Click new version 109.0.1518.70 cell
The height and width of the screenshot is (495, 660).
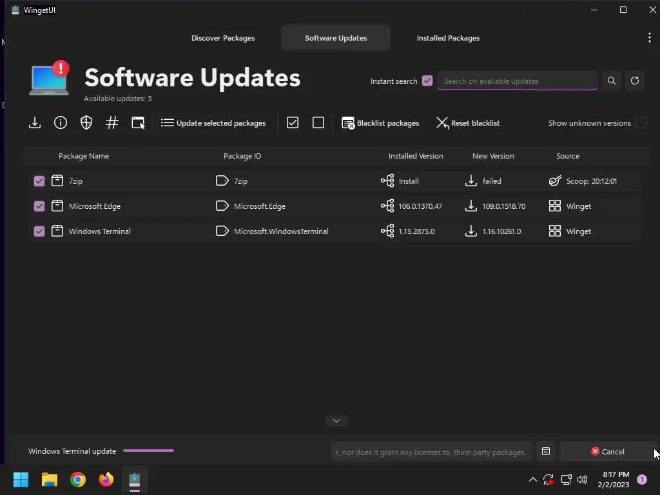click(x=504, y=206)
